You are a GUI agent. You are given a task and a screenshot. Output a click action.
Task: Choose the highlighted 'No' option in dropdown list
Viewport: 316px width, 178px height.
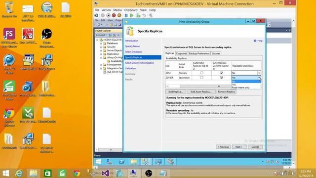pos(246,82)
